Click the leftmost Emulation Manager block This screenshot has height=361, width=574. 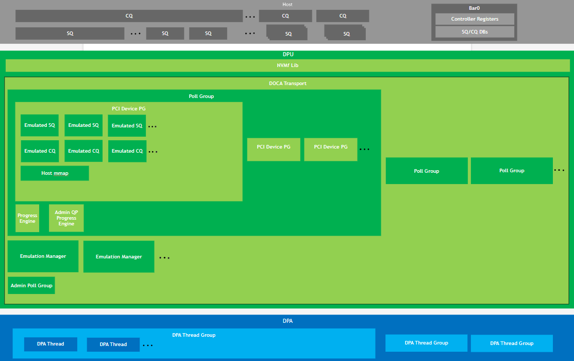click(x=43, y=256)
